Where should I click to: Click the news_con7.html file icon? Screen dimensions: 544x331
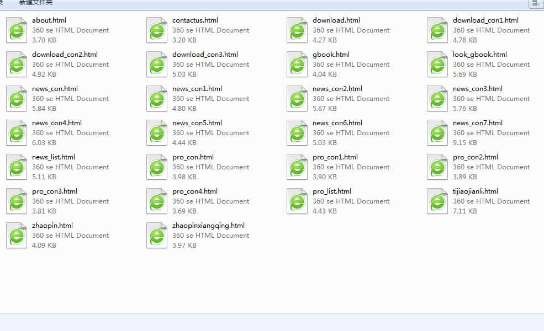tap(437, 133)
